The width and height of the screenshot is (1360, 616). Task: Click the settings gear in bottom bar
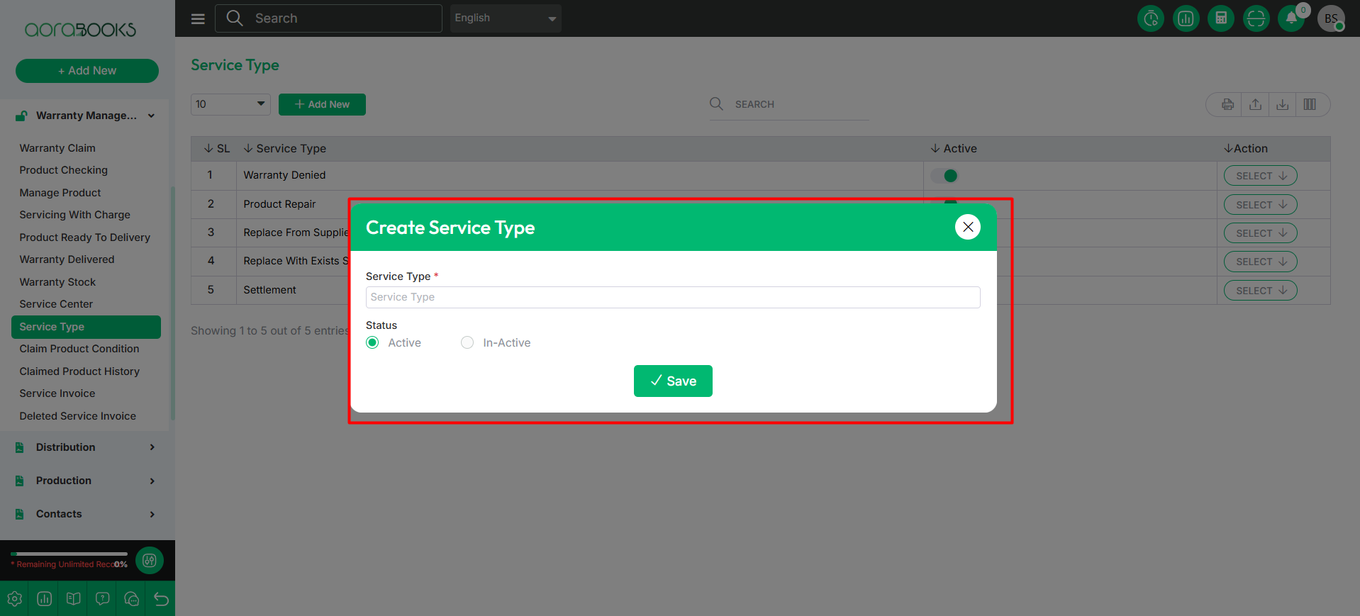tap(15, 599)
